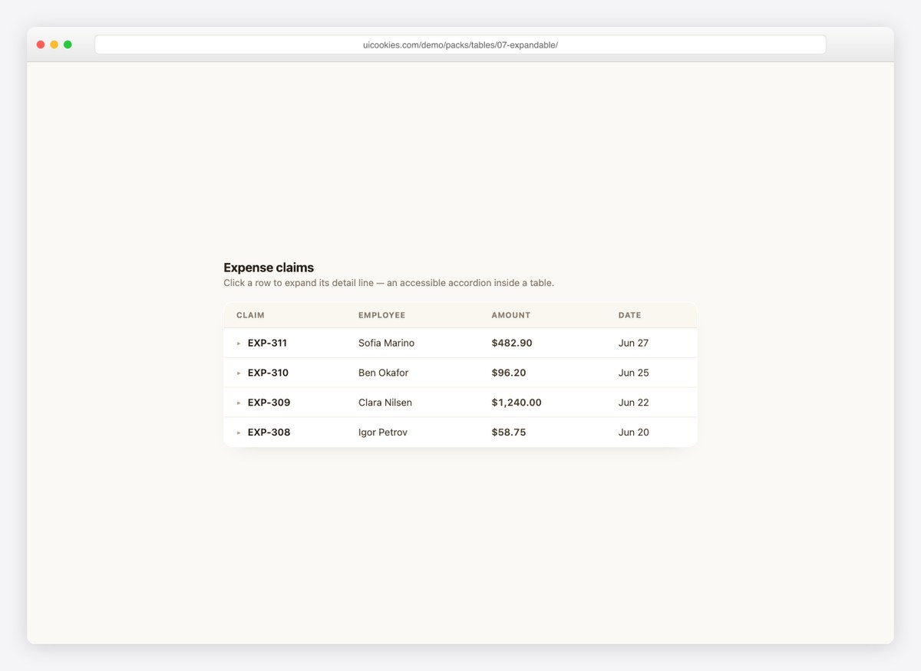Image resolution: width=921 pixels, height=671 pixels.
Task: Click the EXP-309 claim ID
Action: pyautogui.click(x=269, y=403)
